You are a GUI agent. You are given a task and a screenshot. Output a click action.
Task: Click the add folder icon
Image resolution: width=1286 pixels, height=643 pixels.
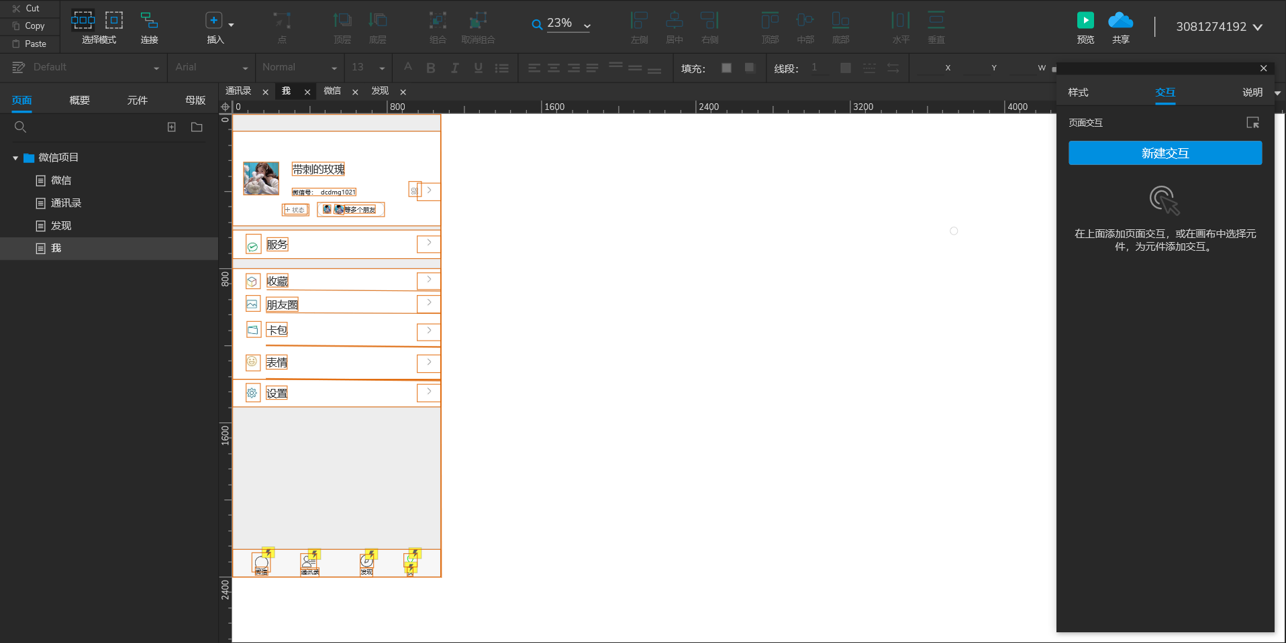coord(197,127)
